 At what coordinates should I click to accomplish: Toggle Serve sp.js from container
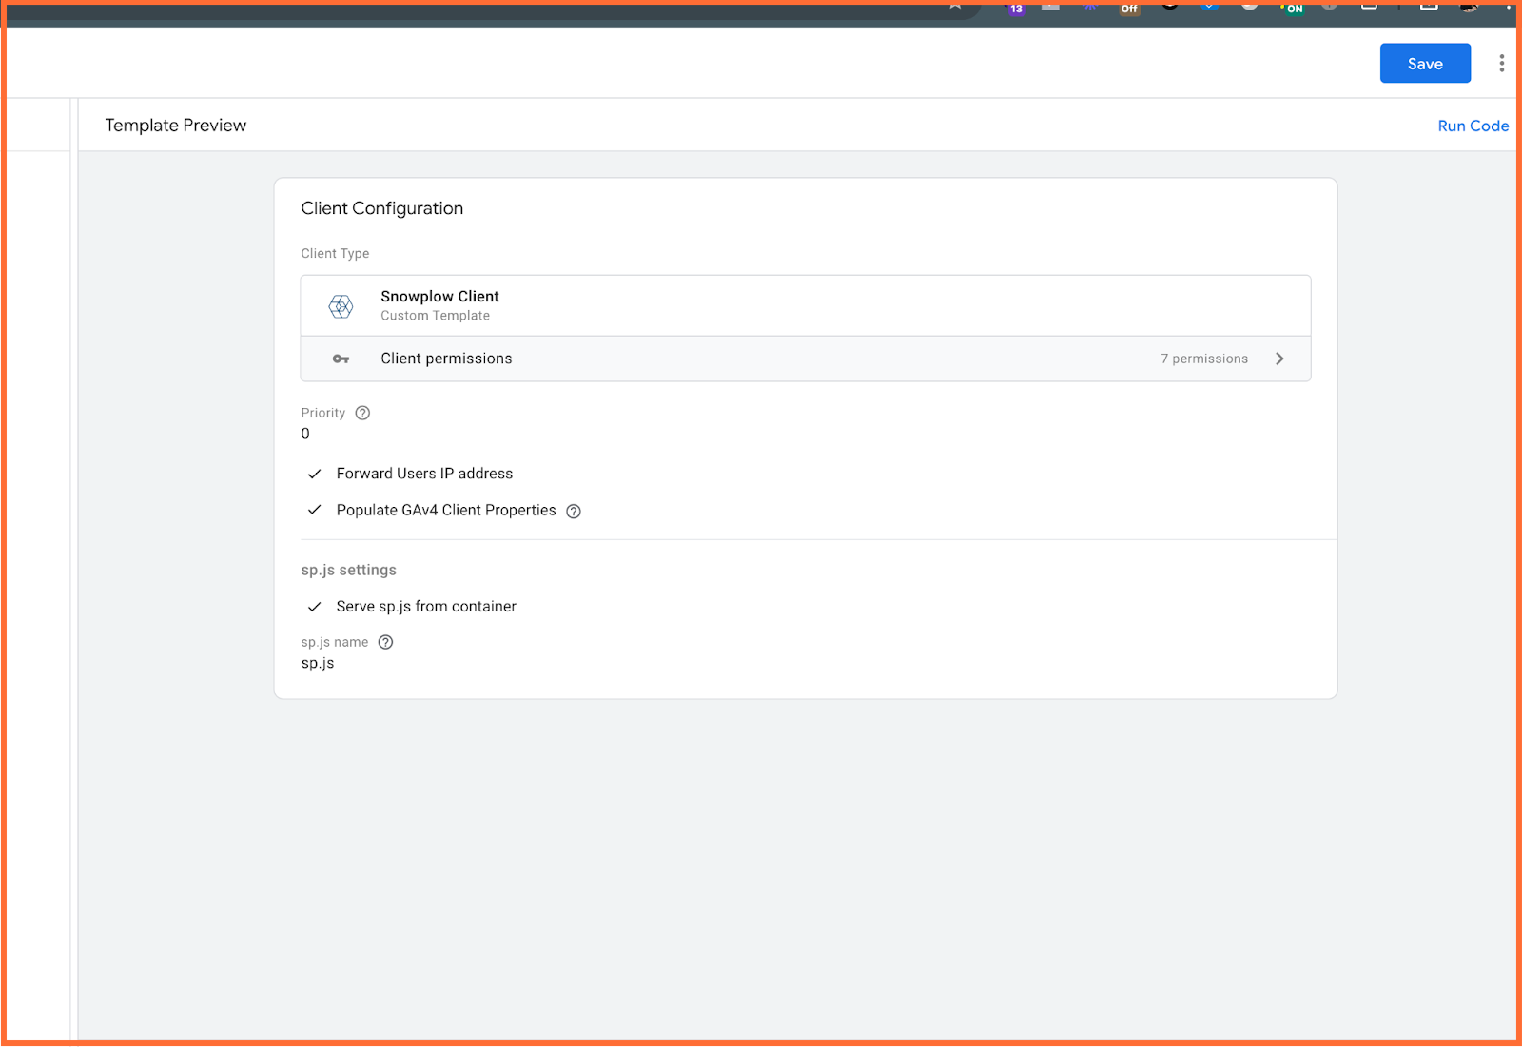[314, 606]
